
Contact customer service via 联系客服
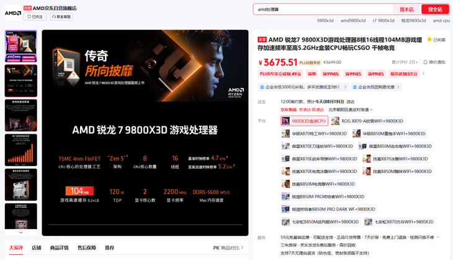[x=61, y=17]
